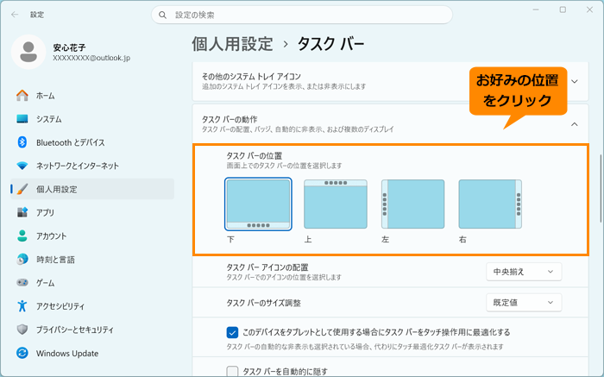Open ホーム in the sidebar
The height and width of the screenshot is (377, 604).
[92, 96]
